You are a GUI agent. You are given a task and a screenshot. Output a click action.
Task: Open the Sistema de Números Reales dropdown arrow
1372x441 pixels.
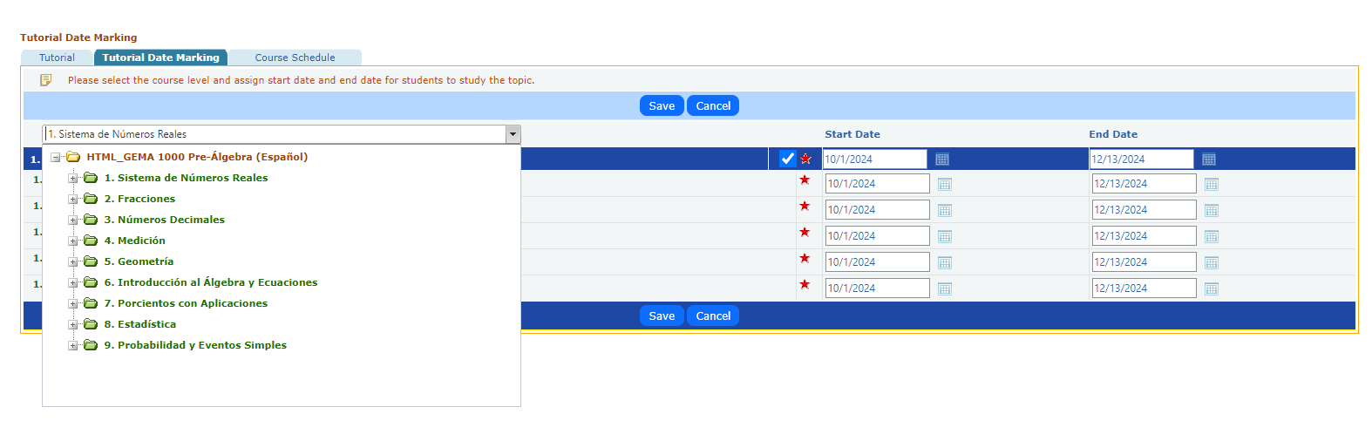[x=513, y=134]
